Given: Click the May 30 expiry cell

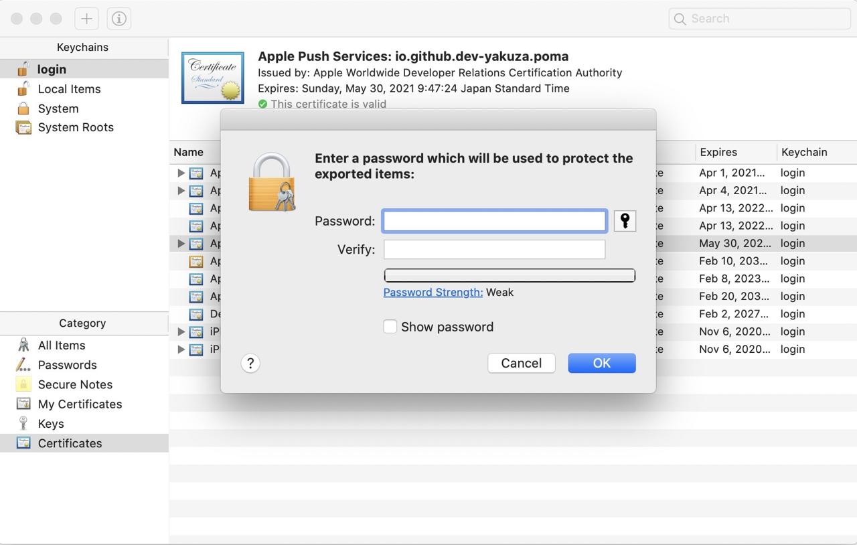Looking at the screenshot, I should click(735, 243).
